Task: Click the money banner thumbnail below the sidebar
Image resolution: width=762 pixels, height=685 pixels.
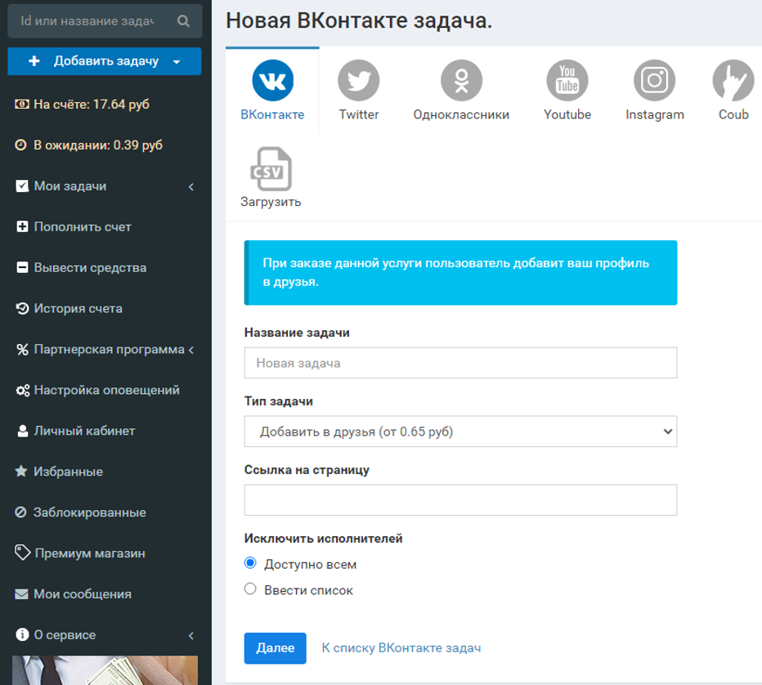Action: 105,670
